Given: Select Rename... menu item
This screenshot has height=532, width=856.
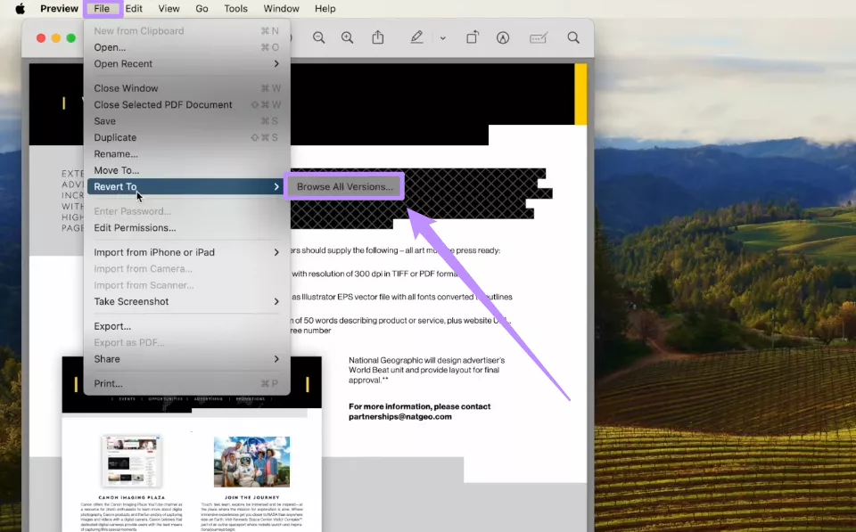Looking at the screenshot, I should pyautogui.click(x=186, y=154).
